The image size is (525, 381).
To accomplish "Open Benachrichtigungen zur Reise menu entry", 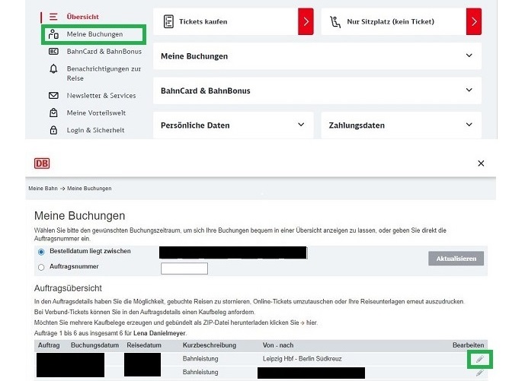I will click(x=104, y=73).
